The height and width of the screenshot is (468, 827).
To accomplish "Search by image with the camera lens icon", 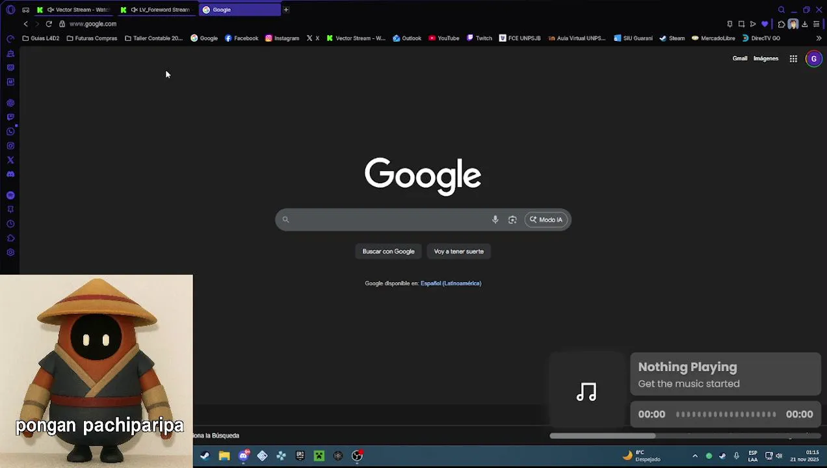I will [x=512, y=220].
